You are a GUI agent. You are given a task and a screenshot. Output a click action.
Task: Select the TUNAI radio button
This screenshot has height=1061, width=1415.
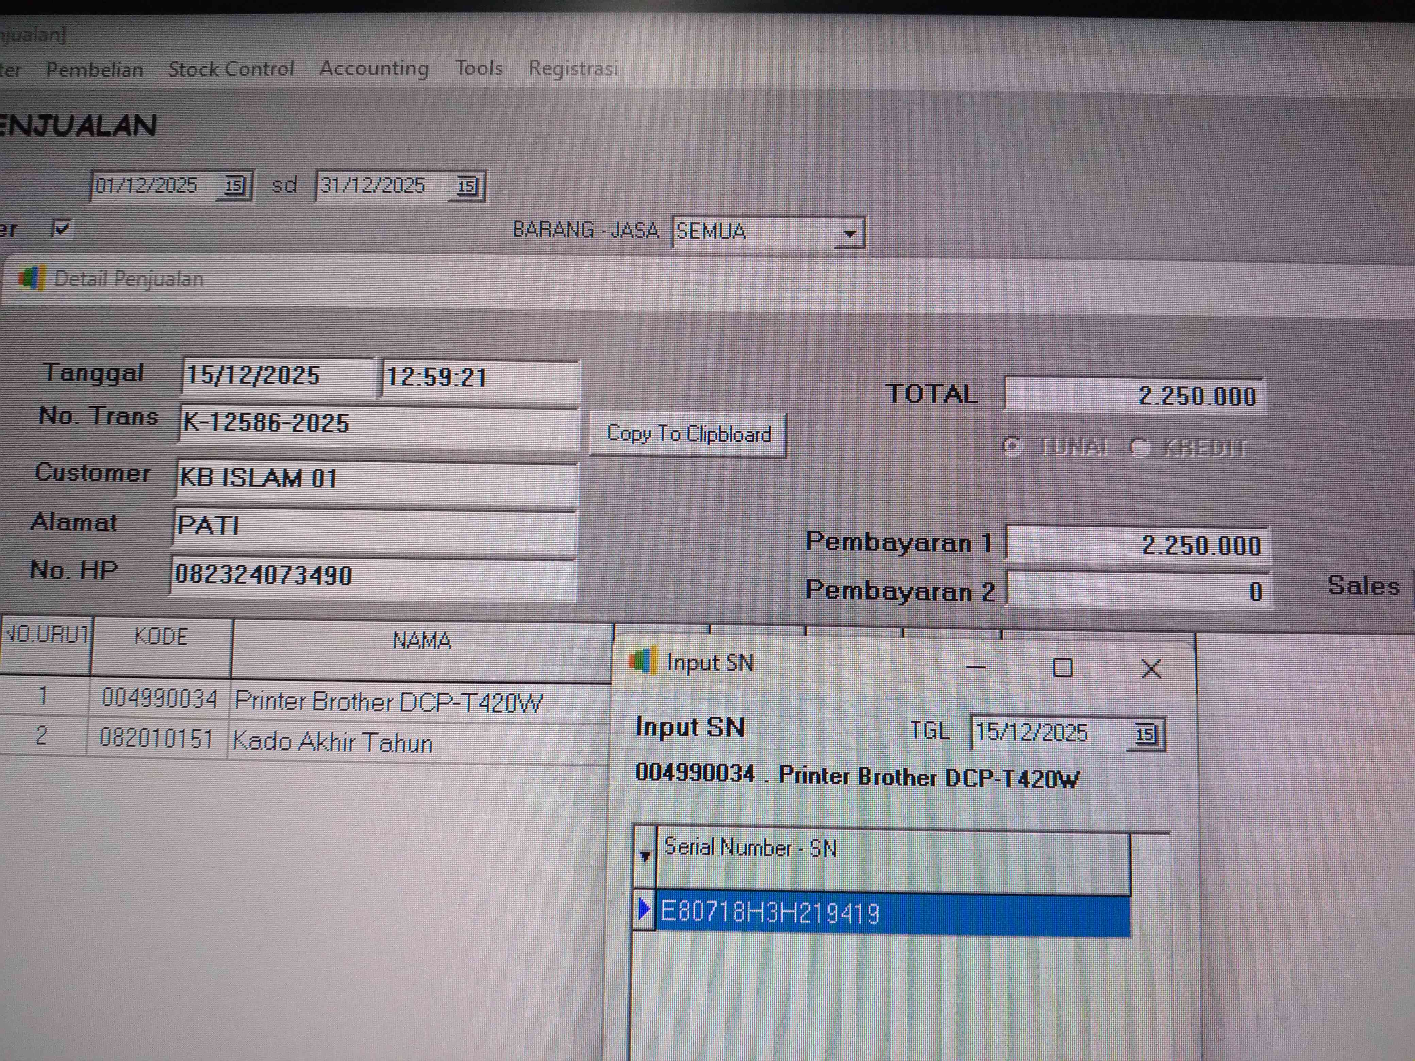point(1012,446)
